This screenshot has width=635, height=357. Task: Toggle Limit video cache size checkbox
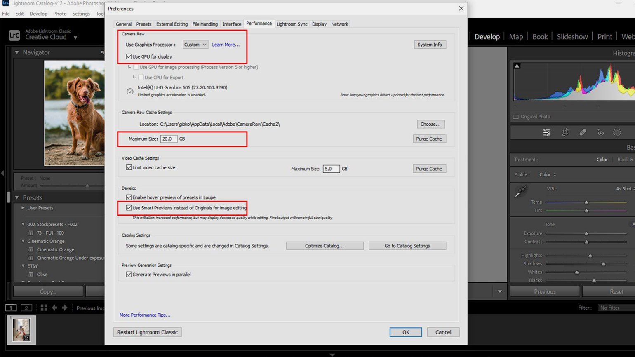[x=129, y=167]
